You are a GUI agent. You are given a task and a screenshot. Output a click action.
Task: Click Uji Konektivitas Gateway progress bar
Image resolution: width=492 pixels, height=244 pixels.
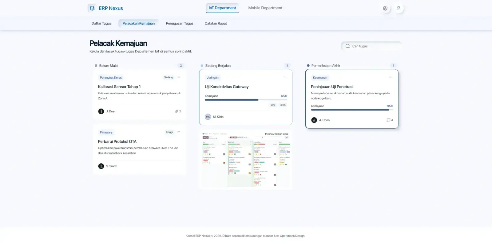(x=246, y=100)
